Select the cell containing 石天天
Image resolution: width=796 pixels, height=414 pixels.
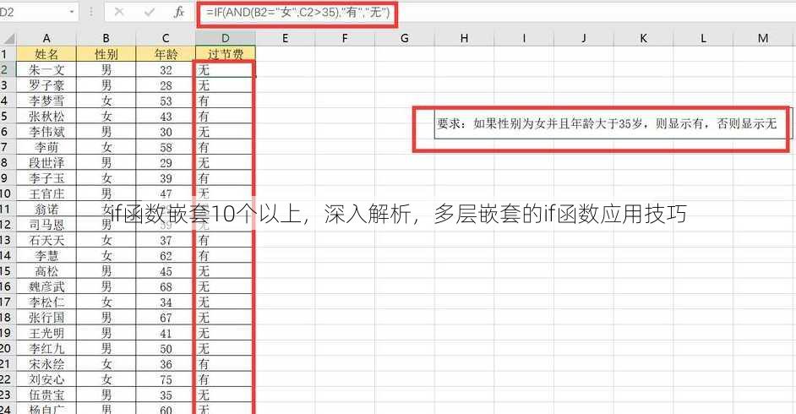46,239
